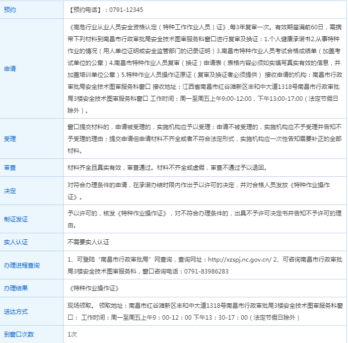Select the 审查 row label

point(10,168)
